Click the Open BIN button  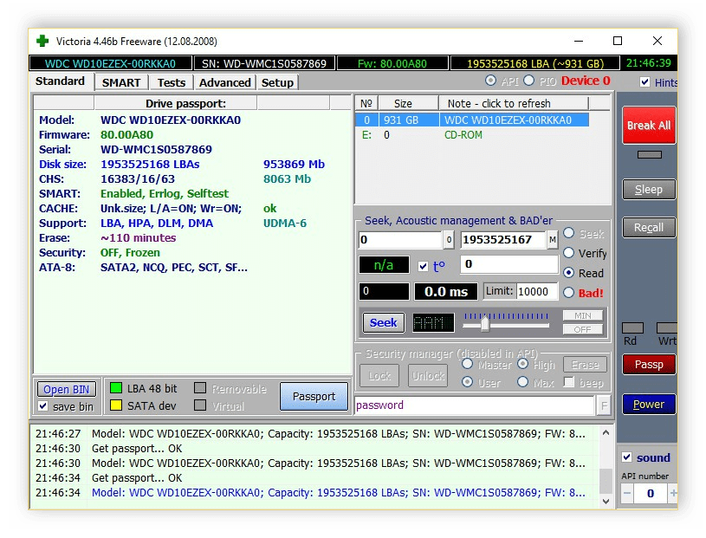click(x=67, y=390)
